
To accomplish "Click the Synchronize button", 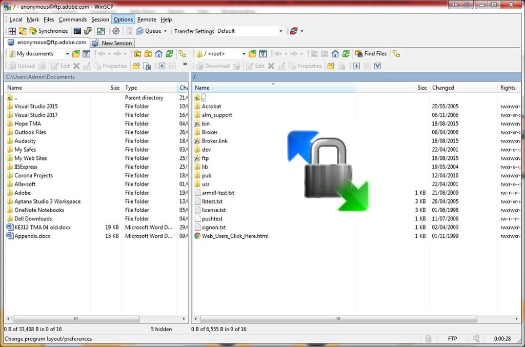I will tap(49, 31).
